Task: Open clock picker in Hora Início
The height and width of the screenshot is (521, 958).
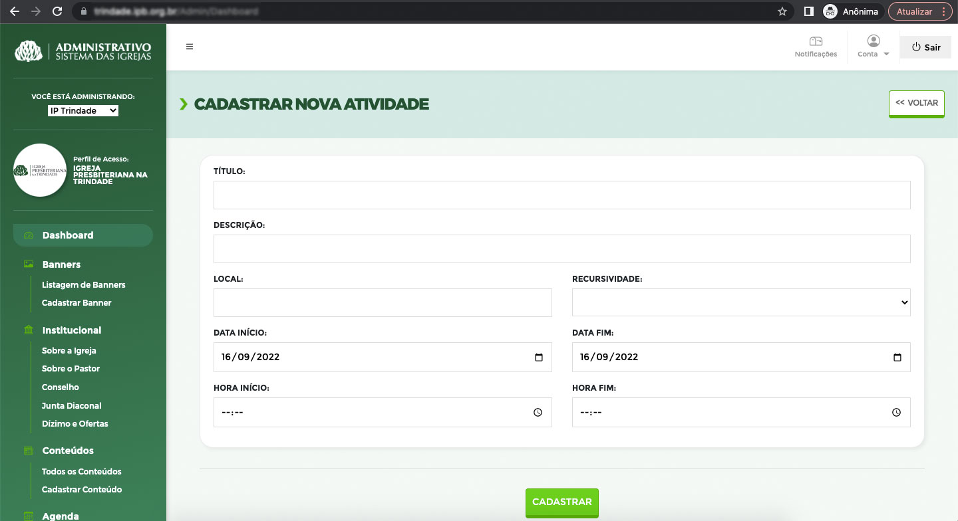Action: pos(538,413)
